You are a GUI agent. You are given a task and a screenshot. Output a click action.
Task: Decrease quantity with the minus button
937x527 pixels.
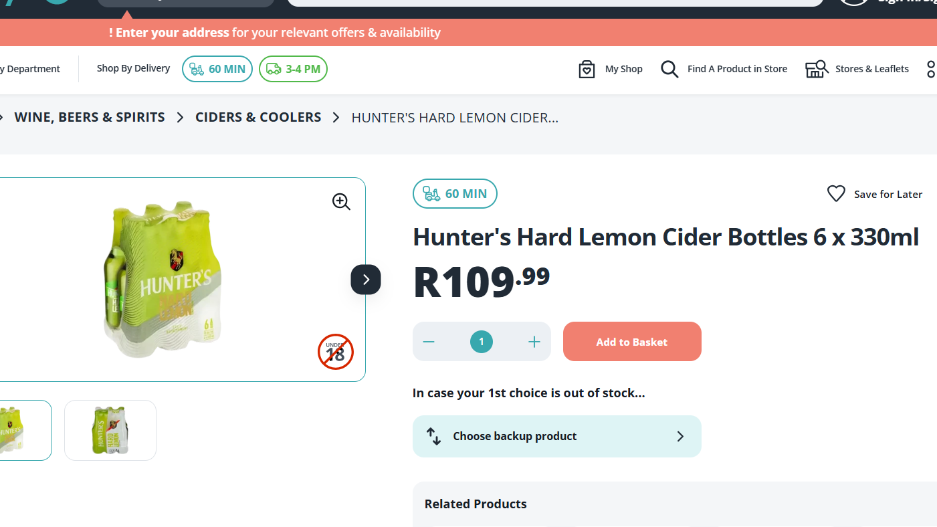coord(429,342)
